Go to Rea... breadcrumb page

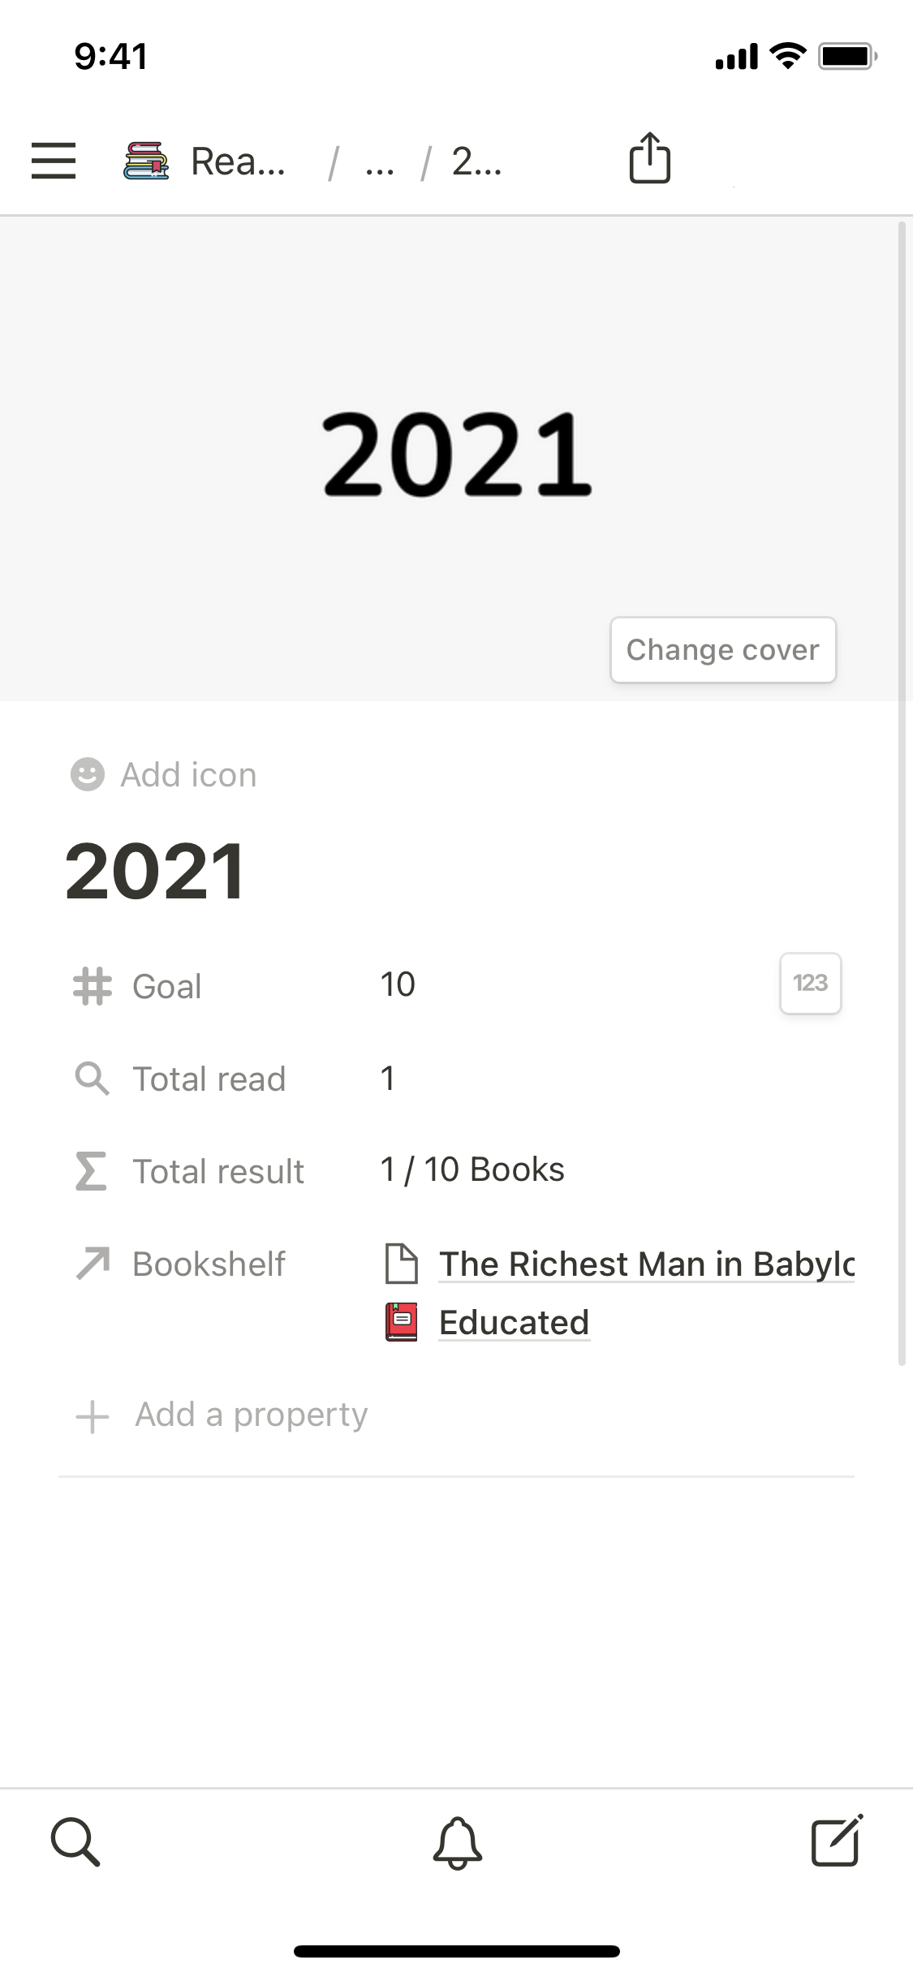238,162
